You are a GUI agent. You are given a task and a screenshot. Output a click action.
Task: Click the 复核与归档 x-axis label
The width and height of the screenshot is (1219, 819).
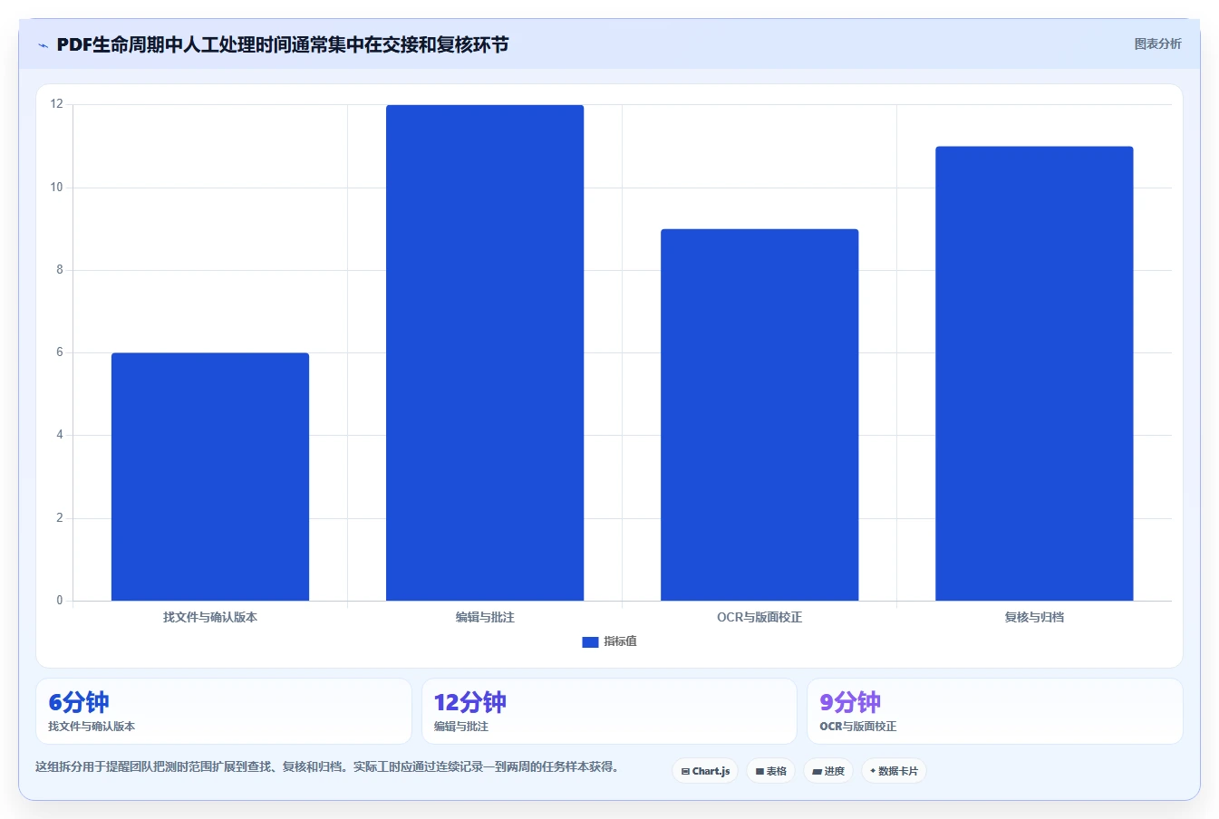point(1034,617)
